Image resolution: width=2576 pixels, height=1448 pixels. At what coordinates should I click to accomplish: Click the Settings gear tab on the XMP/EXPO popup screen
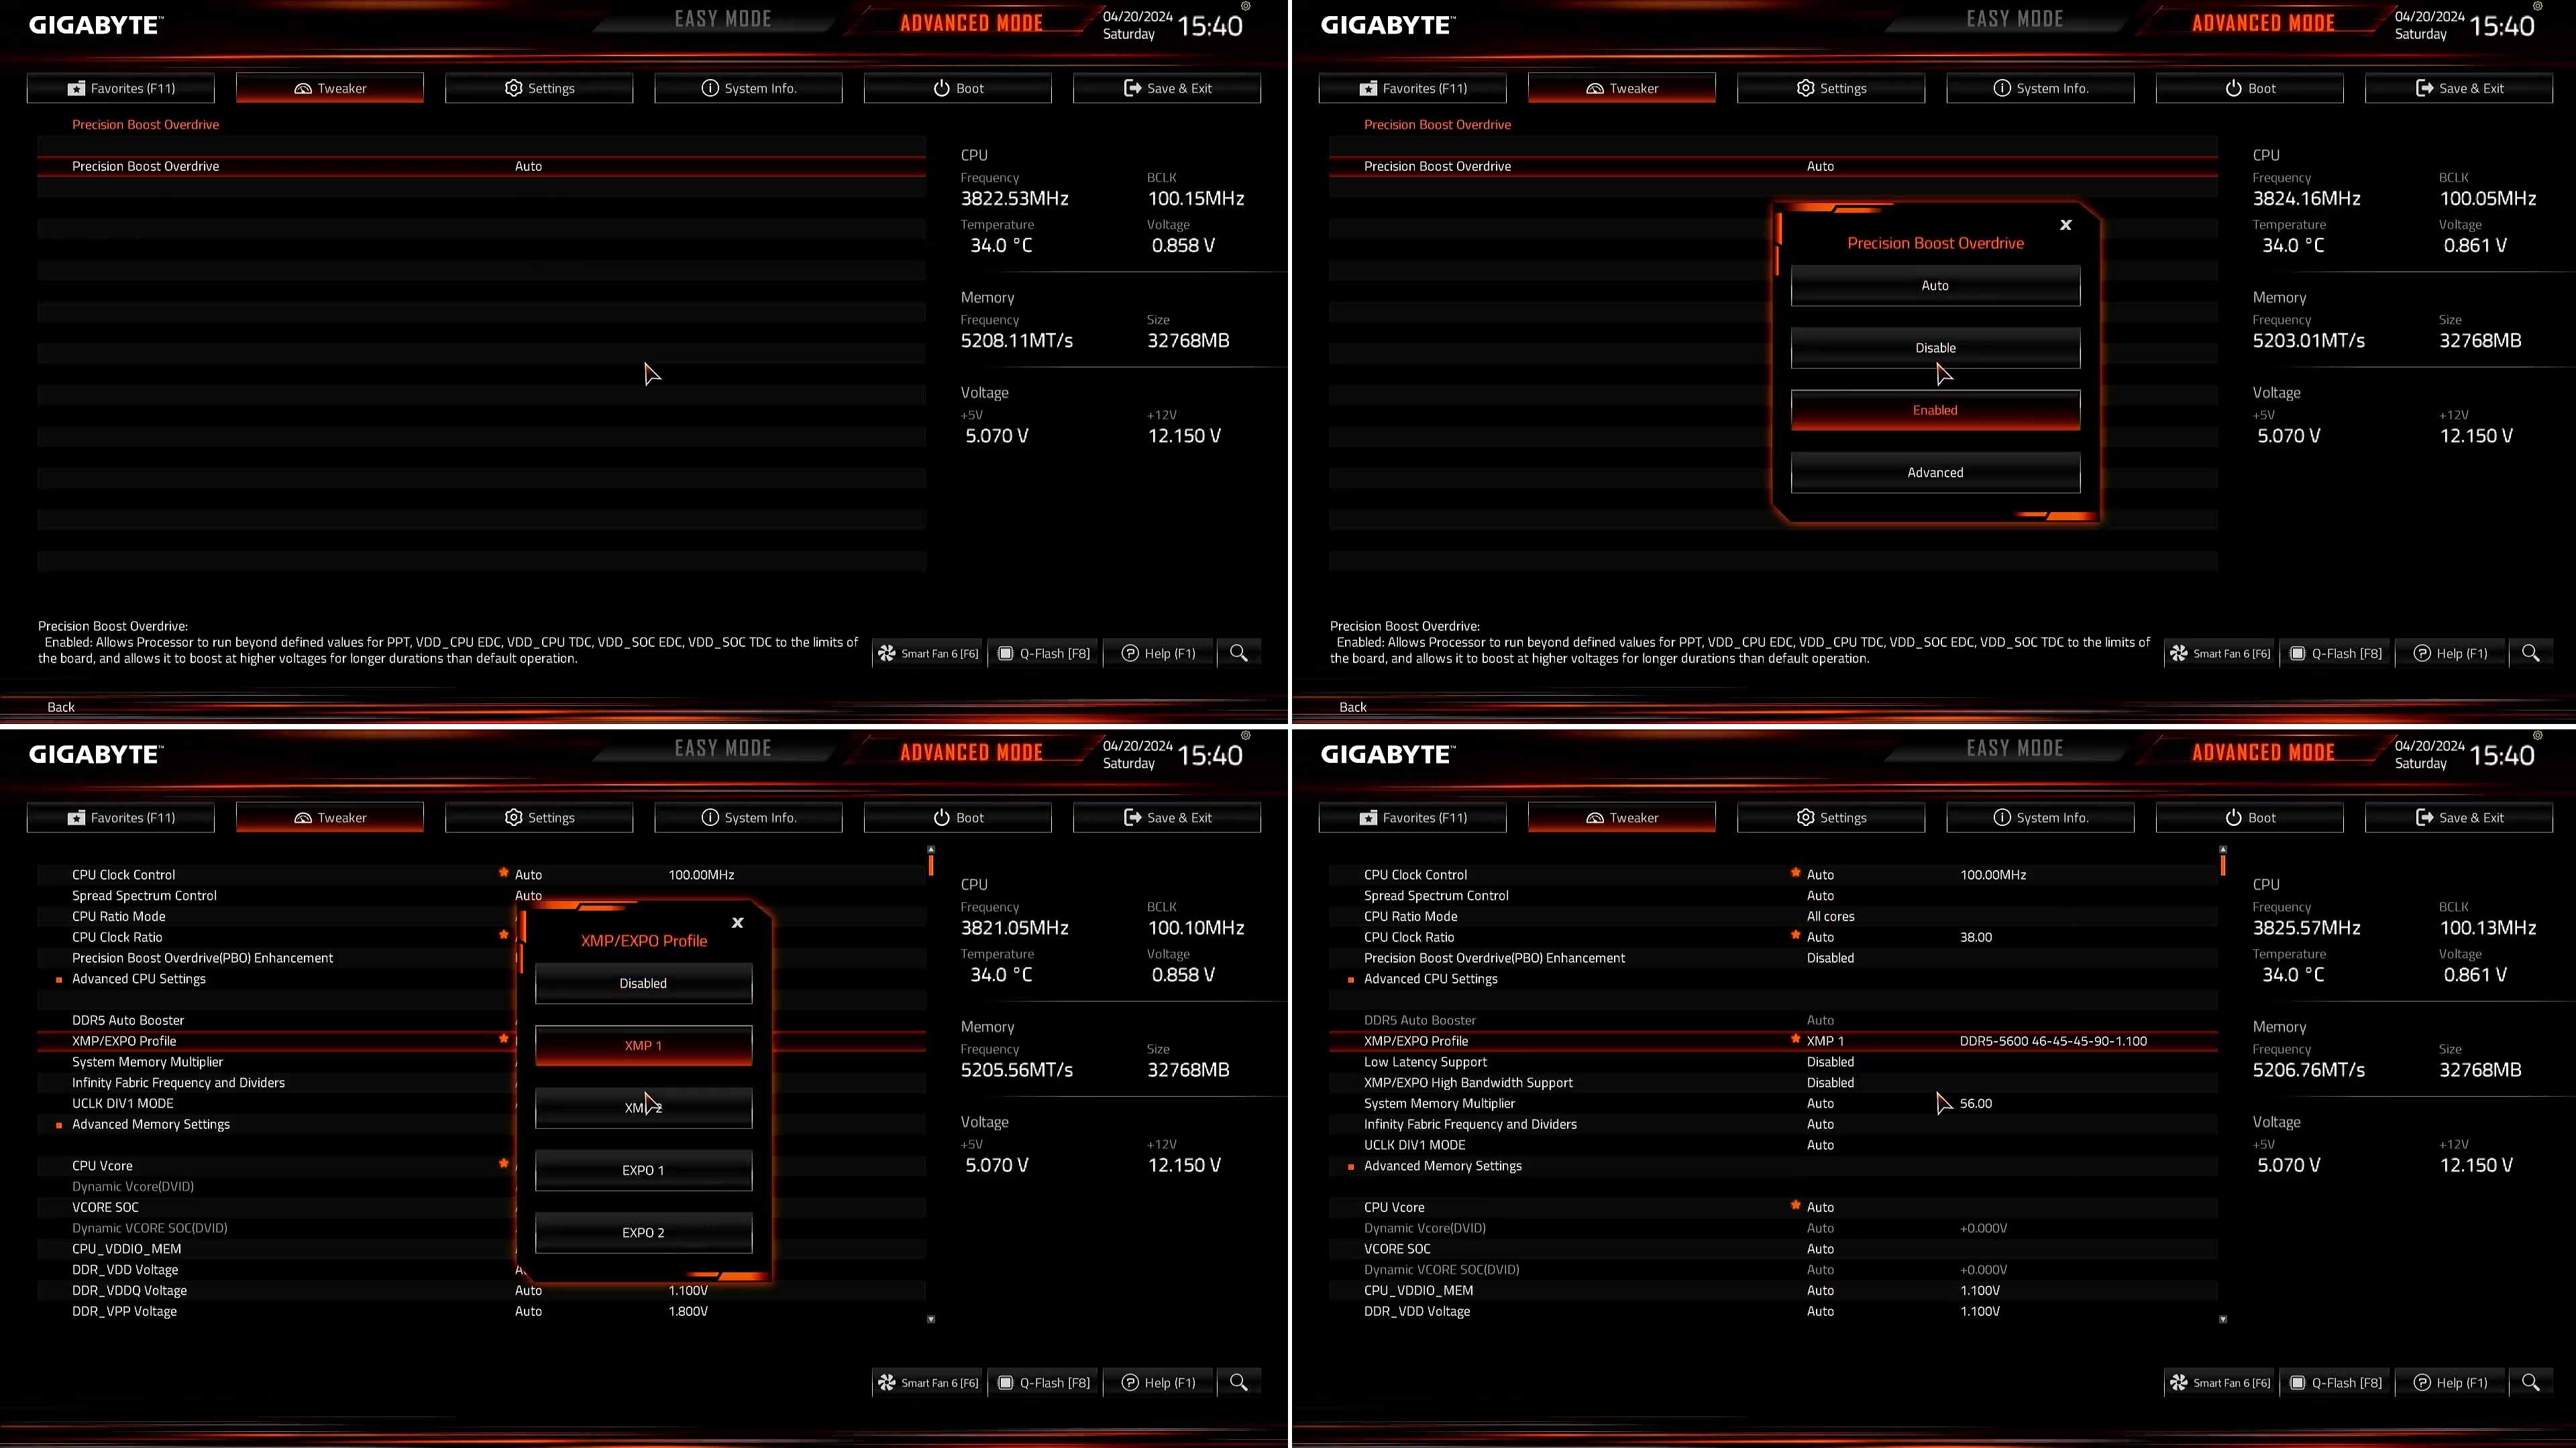click(513, 817)
